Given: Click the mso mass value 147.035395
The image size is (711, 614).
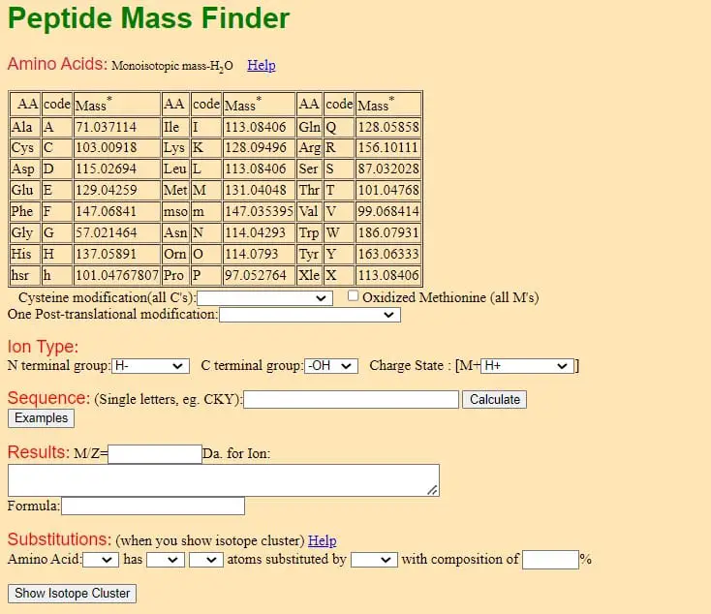Looking at the screenshot, I should [x=259, y=212].
